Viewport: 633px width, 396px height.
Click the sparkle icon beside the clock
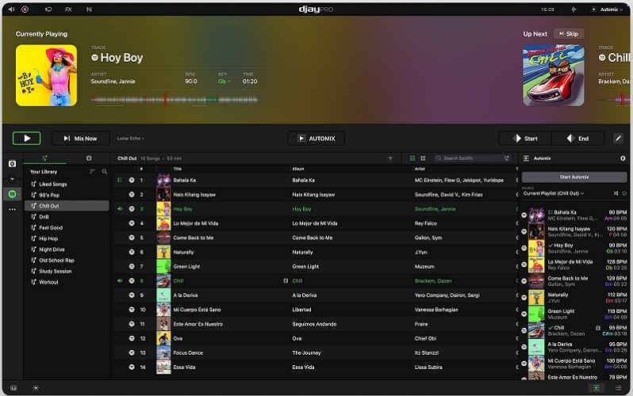coord(574,10)
